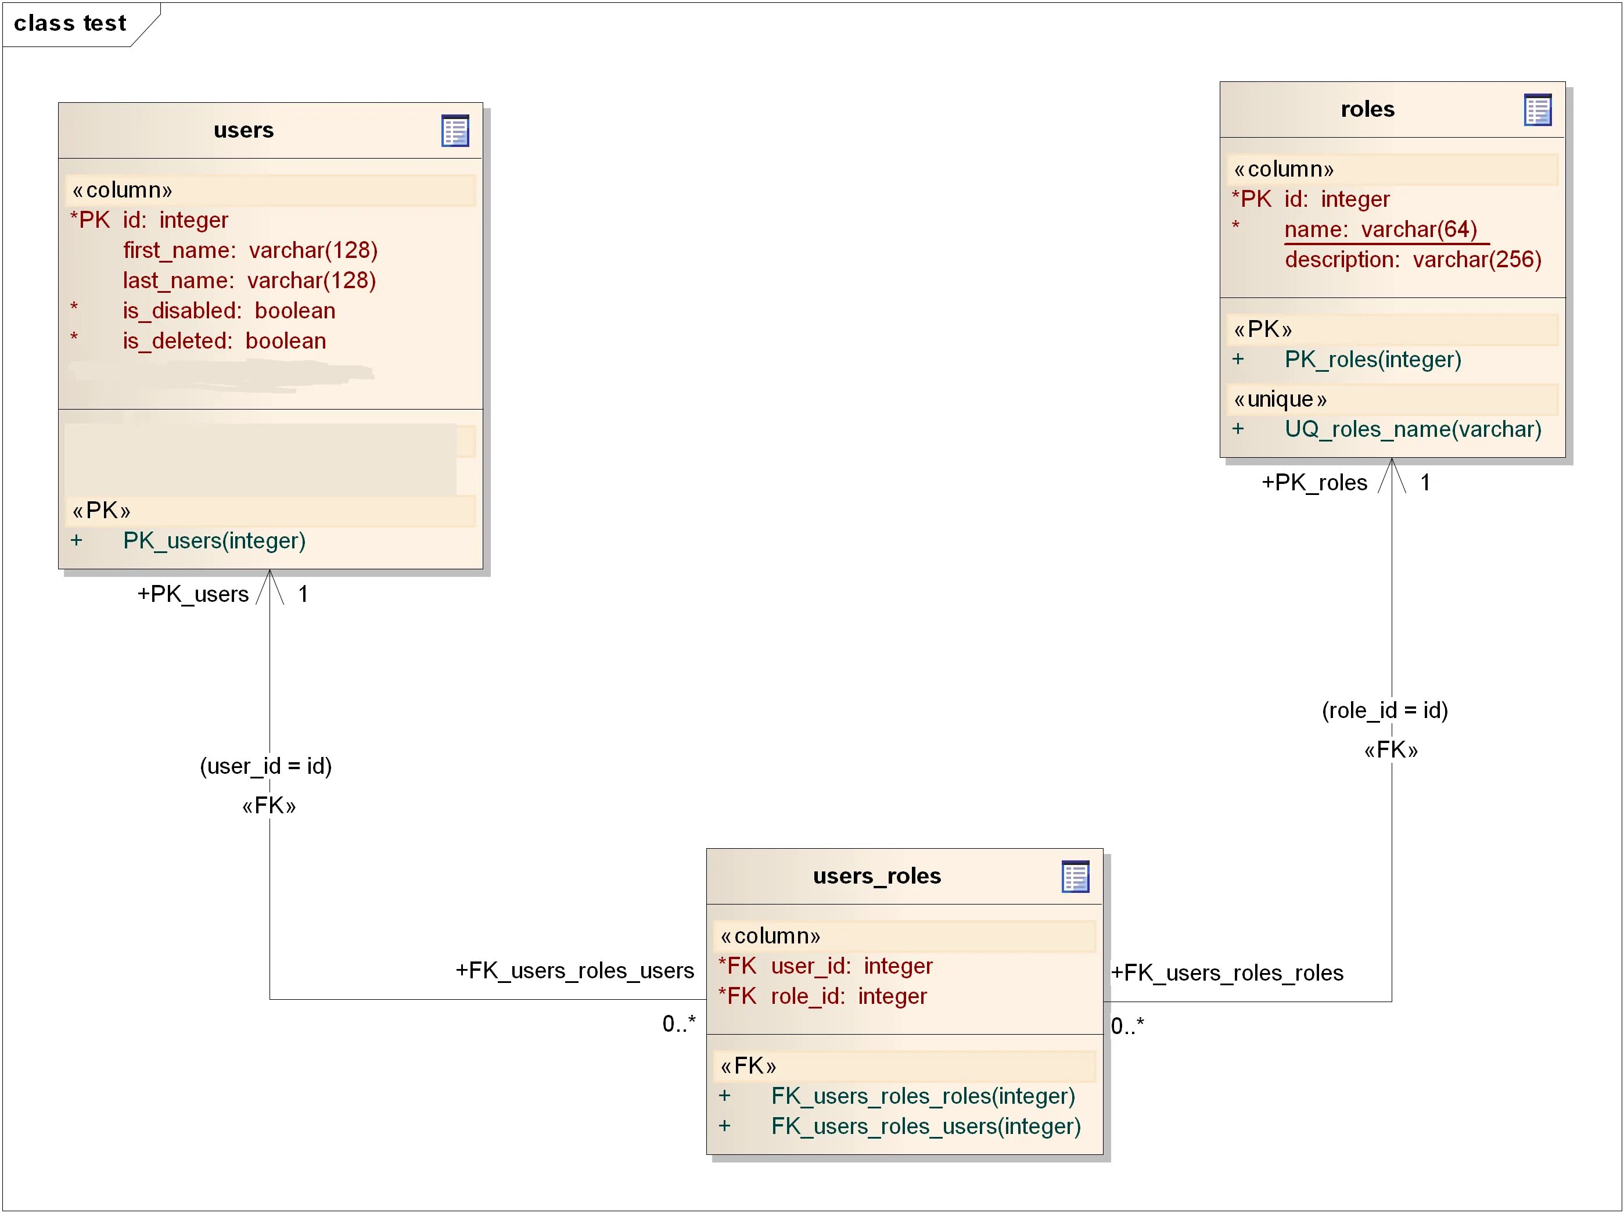Click the table icon in users header
Image resolution: width=1624 pixels, height=1213 pixels.
pos(454,131)
